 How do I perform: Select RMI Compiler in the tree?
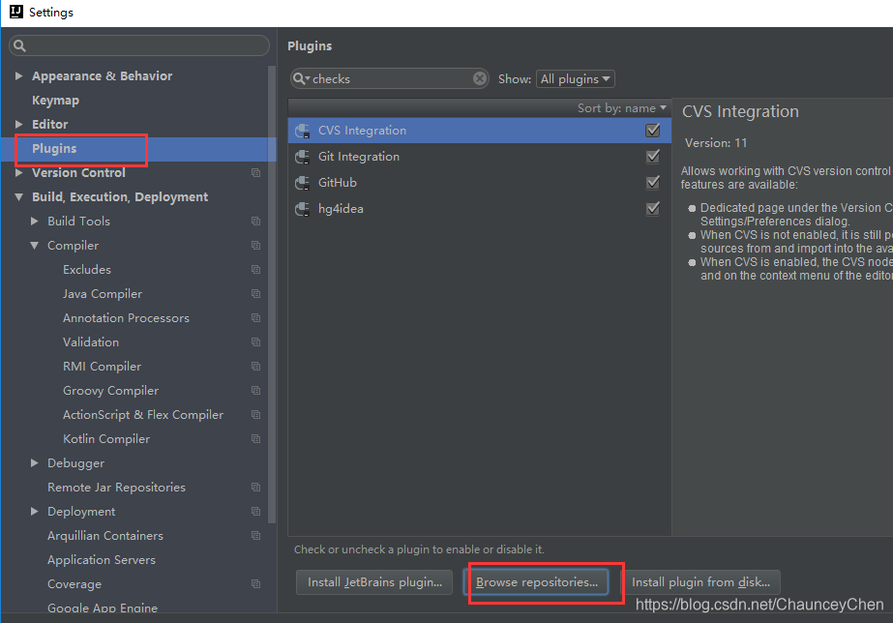point(102,367)
